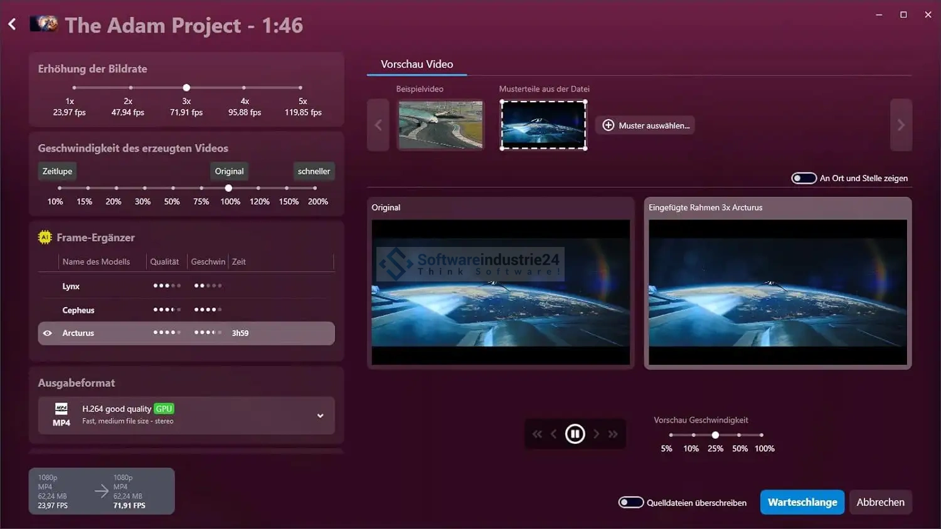Jump backward with the double-left arrow

point(537,434)
